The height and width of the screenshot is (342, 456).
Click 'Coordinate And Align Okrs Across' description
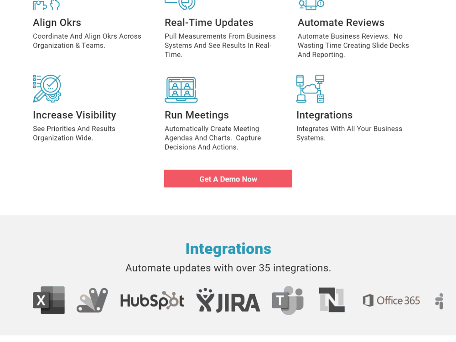click(87, 41)
